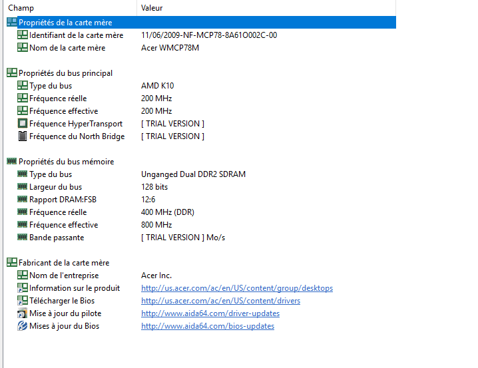This screenshot has height=368, width=478.
Task: Open the Acer desktops product information link
Action: 236,288
